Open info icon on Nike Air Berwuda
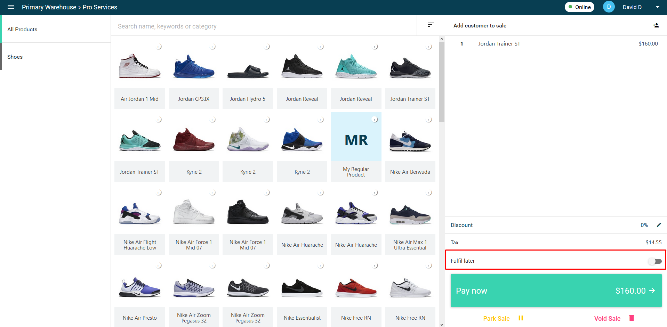 pos(429,120)
